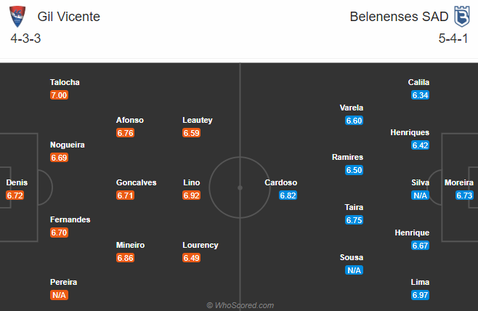Click Talocha's 7.00 rating badge
Image resolution: width=478 pixels, height=311 pixels.
59,95
